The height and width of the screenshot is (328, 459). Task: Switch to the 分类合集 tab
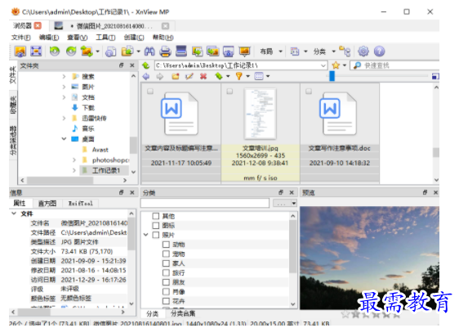(183, 313)
